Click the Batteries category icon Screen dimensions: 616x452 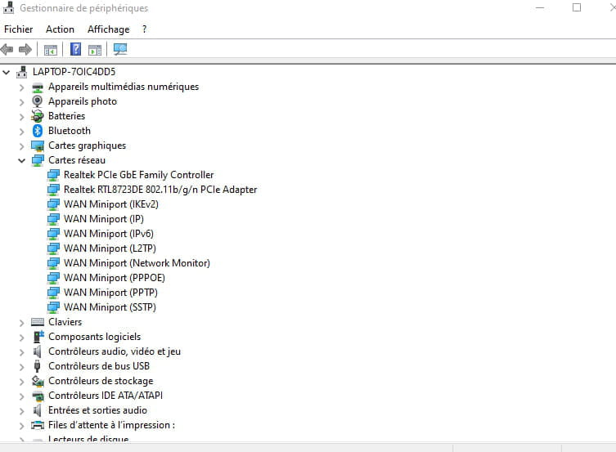(x=38, y=116)
